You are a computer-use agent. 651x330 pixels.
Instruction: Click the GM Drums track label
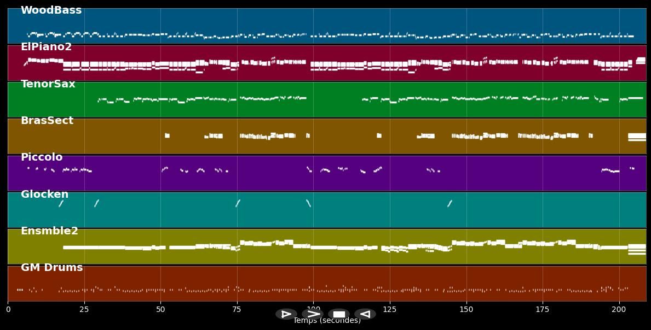(x=51, y=268)
